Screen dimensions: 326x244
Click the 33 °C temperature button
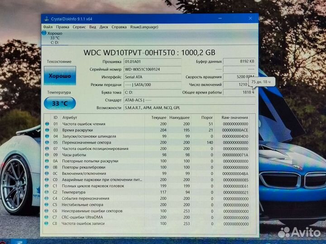(x=60, y=103)
